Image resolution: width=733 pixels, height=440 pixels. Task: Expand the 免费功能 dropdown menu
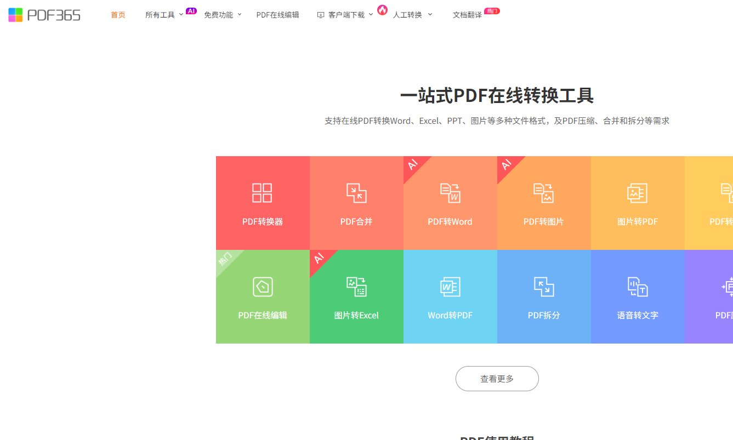(222, 15)
